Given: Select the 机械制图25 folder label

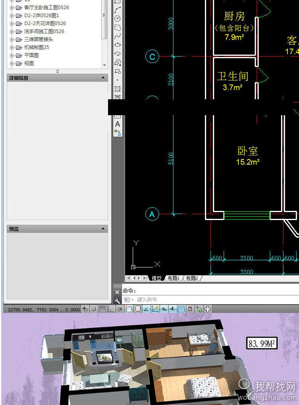Looking at the screenshot, I should (x=36, y=47).
